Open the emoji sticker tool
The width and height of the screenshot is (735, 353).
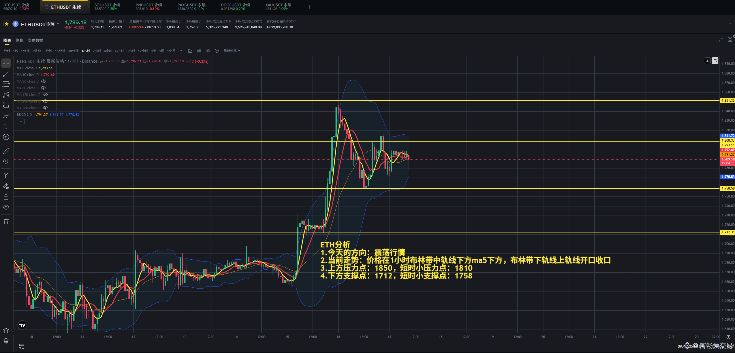click(x=6, y=137)
